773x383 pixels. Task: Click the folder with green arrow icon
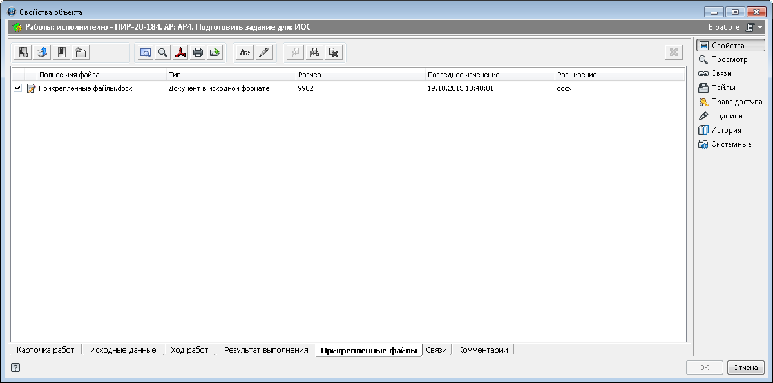tap(215, 53)
